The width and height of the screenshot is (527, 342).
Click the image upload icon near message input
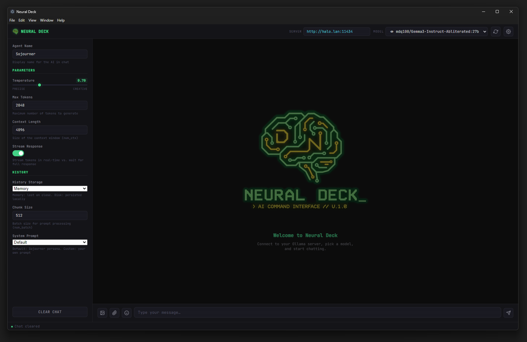click(102, 313)
